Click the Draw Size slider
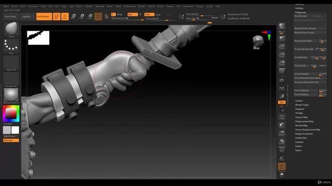Viewport: 332px width, 186px height. click(x=202, y=19)
